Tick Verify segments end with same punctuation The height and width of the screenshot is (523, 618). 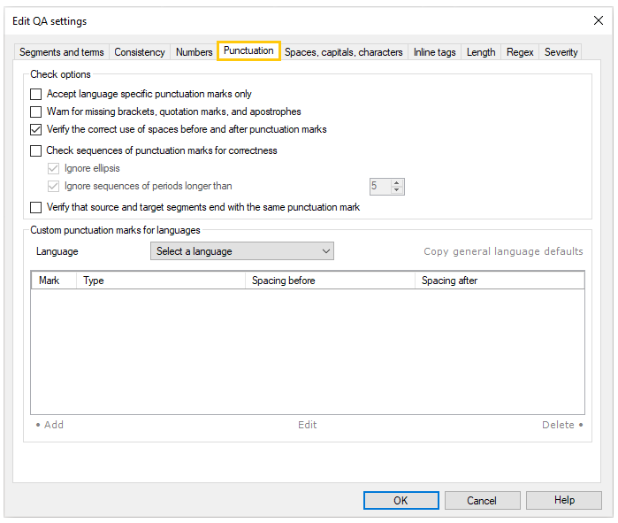[36, 207]
